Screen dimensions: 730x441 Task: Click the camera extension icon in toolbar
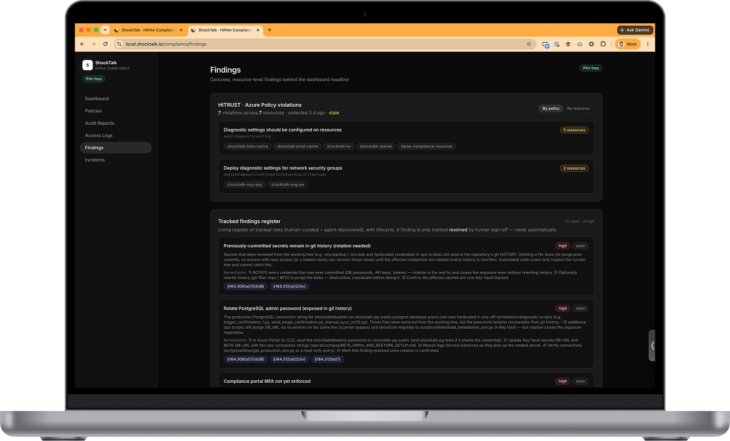580,44
